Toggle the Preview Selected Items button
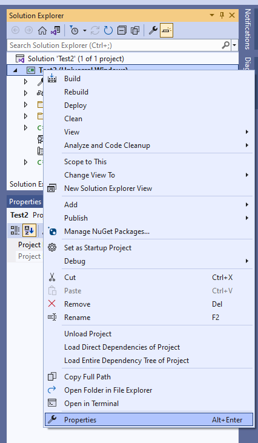 pos(167,30)
